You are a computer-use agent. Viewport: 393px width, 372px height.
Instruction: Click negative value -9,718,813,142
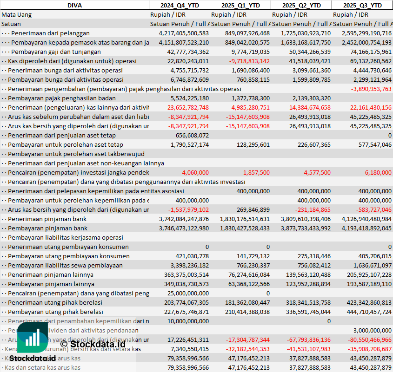[249, 61]
